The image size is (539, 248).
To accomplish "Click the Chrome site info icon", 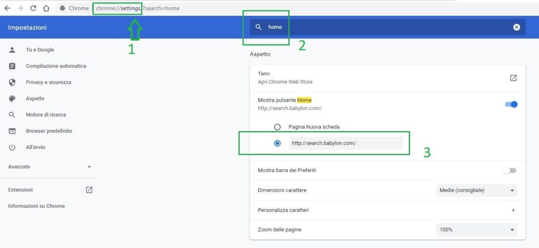I will tap(62, 8).
